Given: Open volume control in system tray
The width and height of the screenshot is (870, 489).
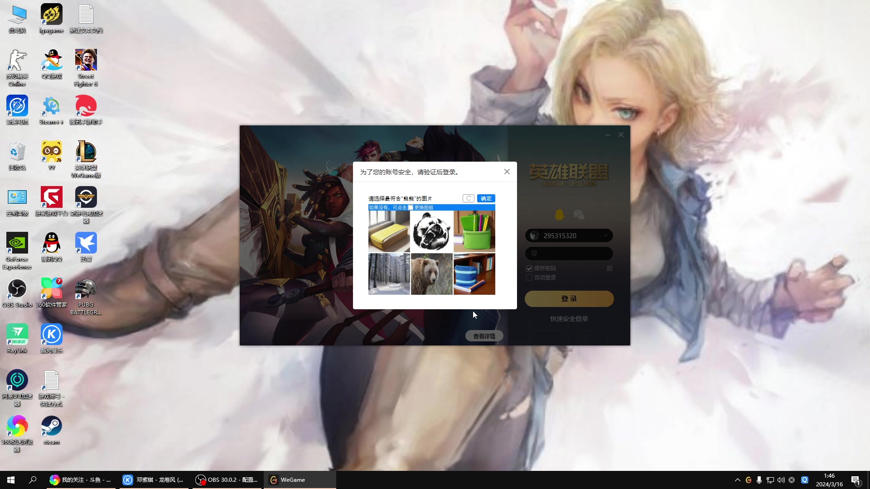Looking at the screenshot, I should coord(781,480).
